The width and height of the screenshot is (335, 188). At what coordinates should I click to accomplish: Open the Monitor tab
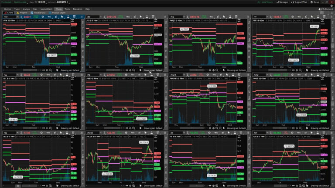(x=7, y=9)
